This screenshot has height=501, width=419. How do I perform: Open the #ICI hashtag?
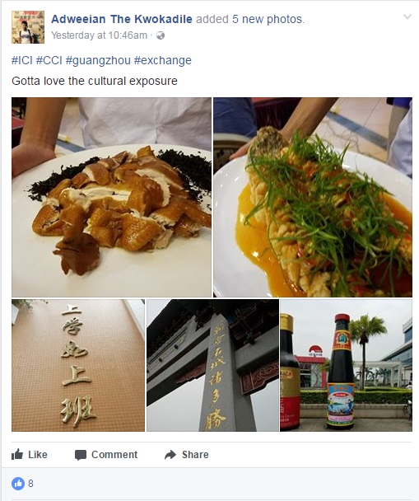(x=22, y=60)
